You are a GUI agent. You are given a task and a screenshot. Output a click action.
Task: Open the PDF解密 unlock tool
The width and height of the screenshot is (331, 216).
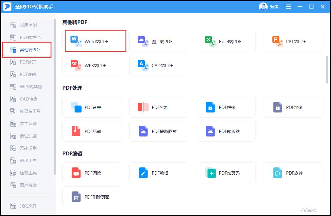tap(226, 107)
